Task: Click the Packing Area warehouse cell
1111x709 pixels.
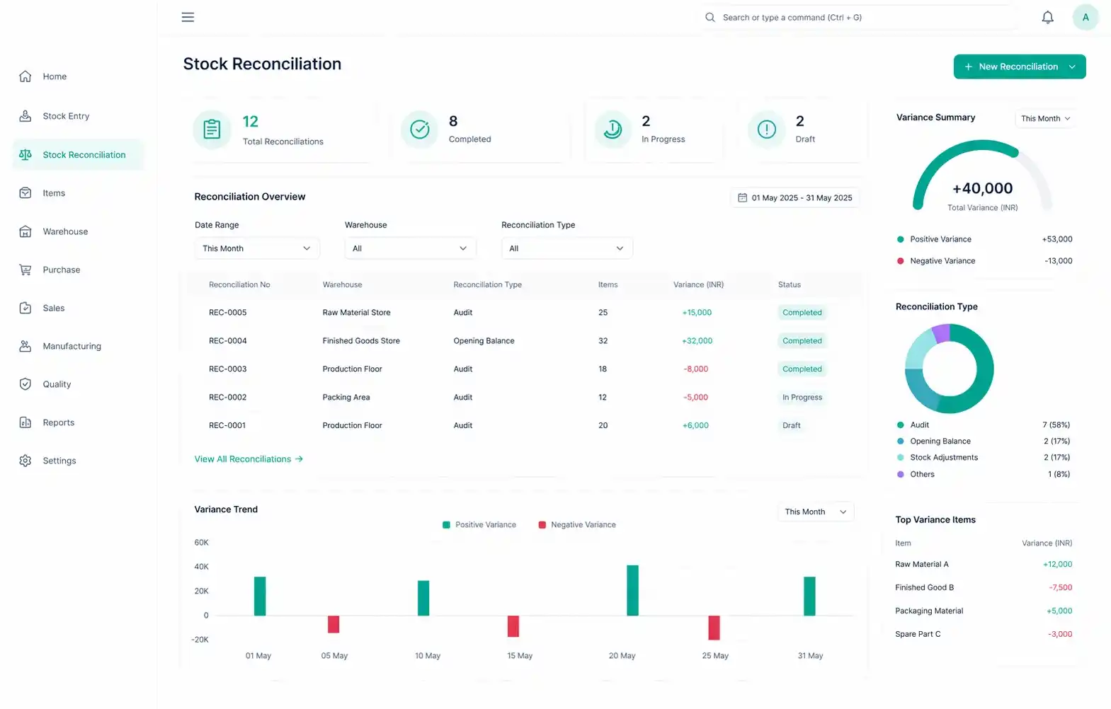Action: click(x=346, y=397)
